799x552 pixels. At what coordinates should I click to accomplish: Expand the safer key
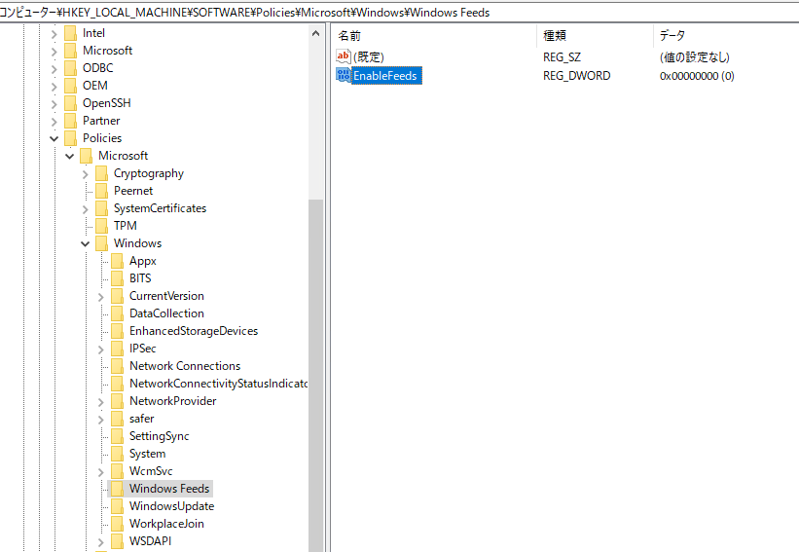pos(101,420)
